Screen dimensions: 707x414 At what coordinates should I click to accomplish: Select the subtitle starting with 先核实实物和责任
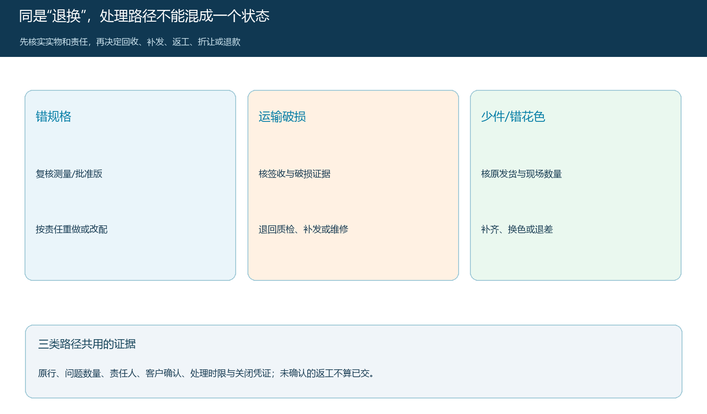[130, 42]
